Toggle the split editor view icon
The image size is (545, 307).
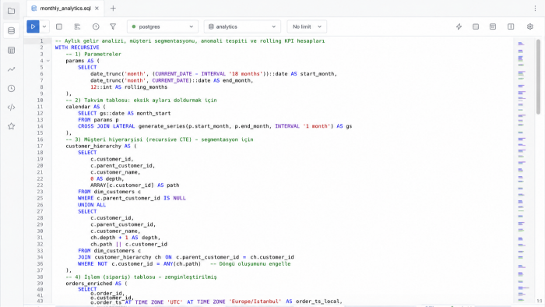[511, 26]
